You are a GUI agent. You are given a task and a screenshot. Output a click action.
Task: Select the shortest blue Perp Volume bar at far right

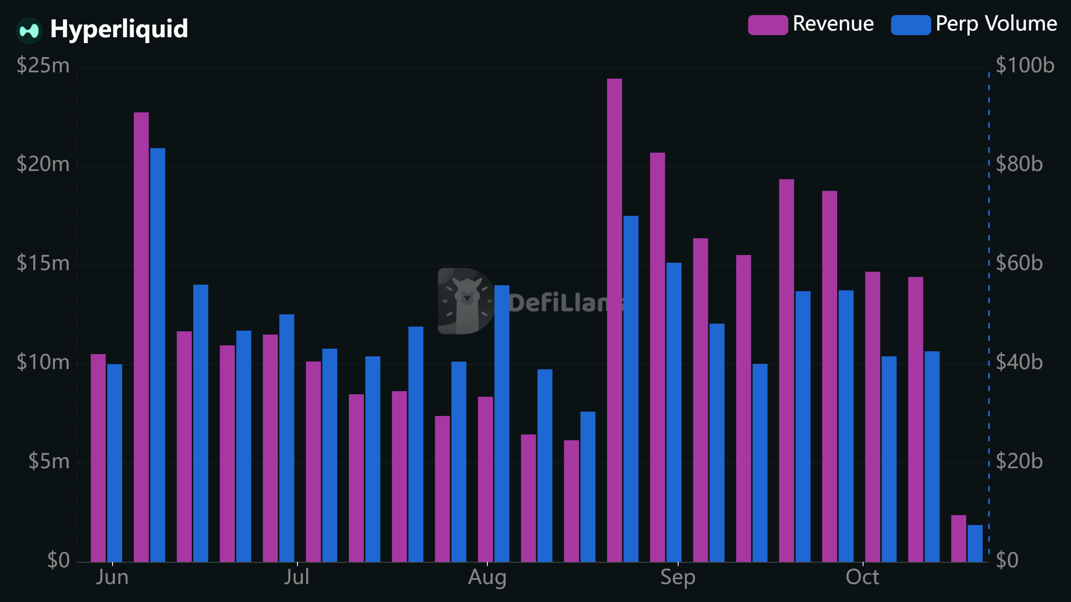coord(975,543)
